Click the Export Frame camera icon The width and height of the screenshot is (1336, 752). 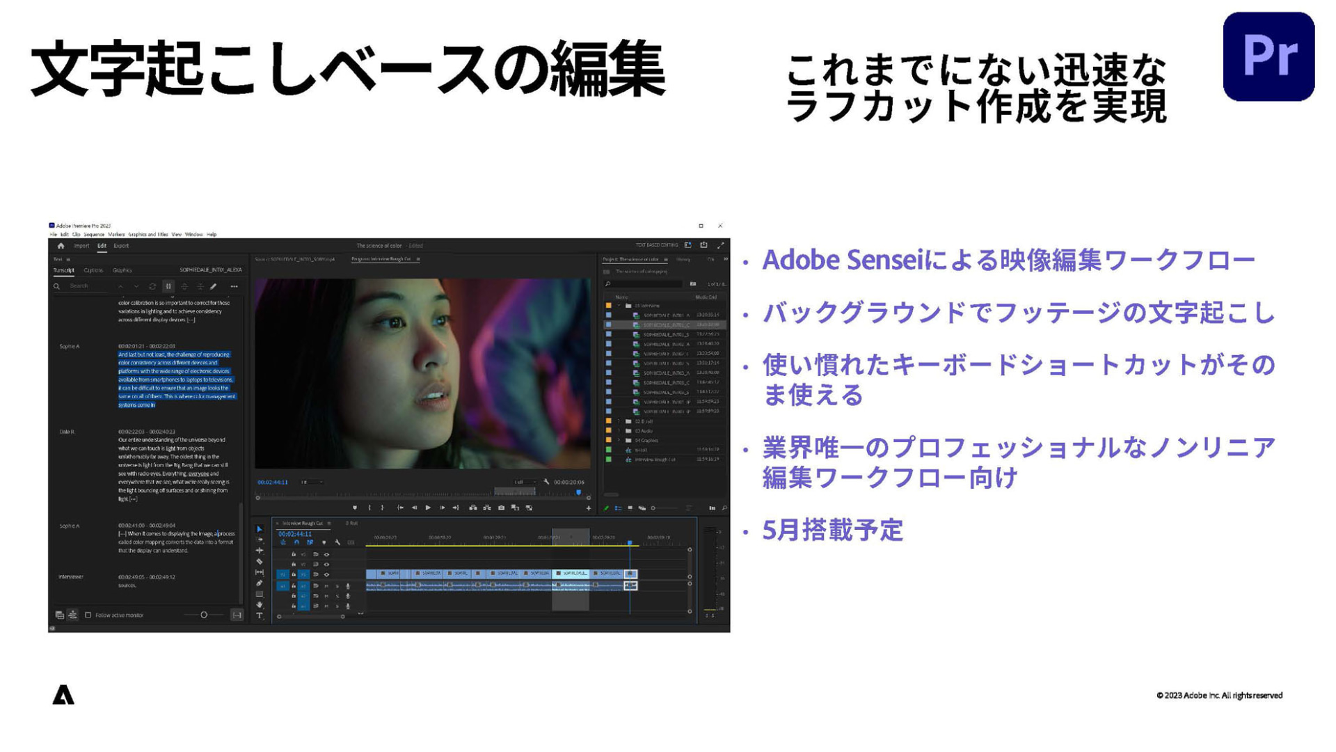[501, 508]
